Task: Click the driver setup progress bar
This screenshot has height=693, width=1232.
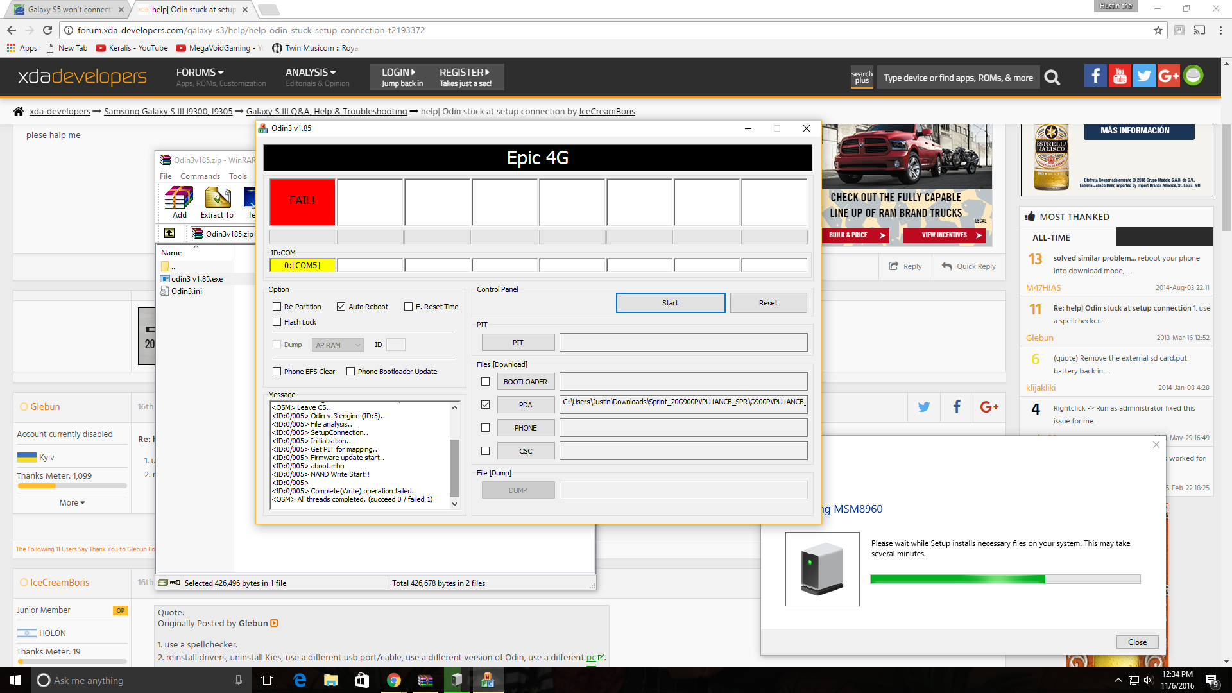Action: click(x=1005, y=579)
